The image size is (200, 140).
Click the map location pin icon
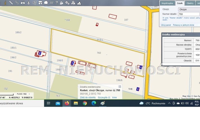tap(73, 3)
